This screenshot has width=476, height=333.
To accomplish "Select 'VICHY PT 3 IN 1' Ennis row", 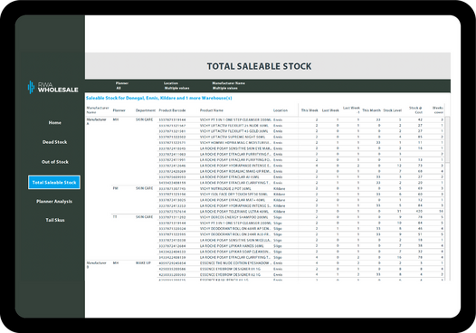I will click(300, 120).
